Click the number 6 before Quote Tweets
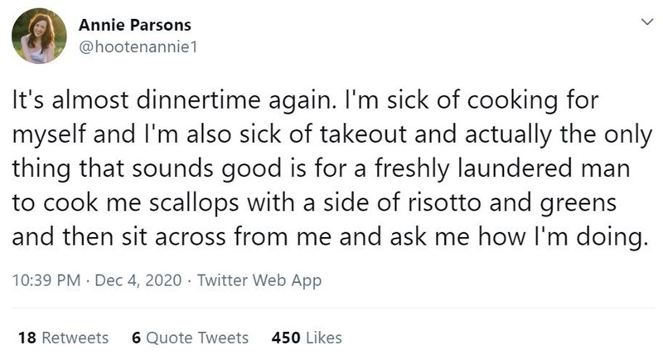The width and height of the screenshot is (663, 355). pyautogui.click(x=137, y=338)
